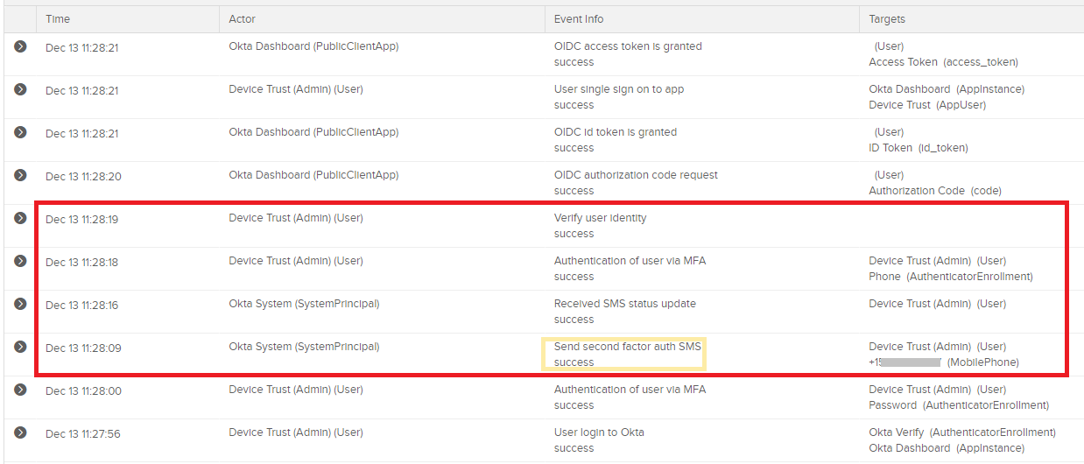The image size is (1084, 464).
Task: Click 'ID Token (id_token)' target
Action: click(x=919, y=148)
